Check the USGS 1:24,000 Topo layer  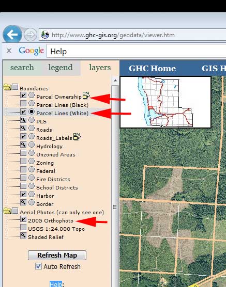click(23, 227)
